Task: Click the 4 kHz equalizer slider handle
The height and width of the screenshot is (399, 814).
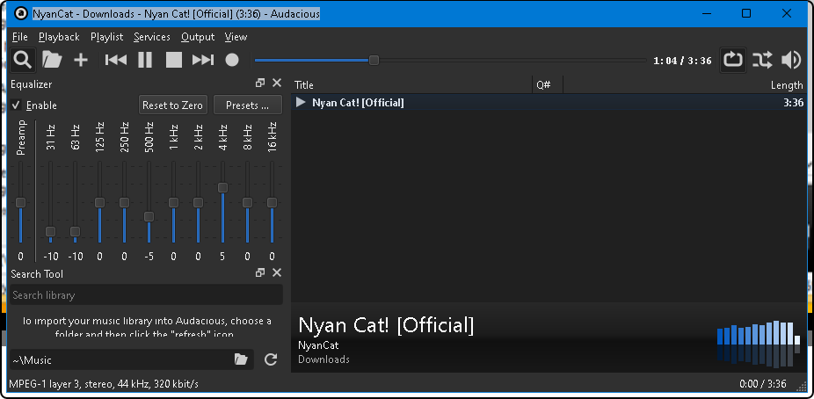Action: point(223,188)
